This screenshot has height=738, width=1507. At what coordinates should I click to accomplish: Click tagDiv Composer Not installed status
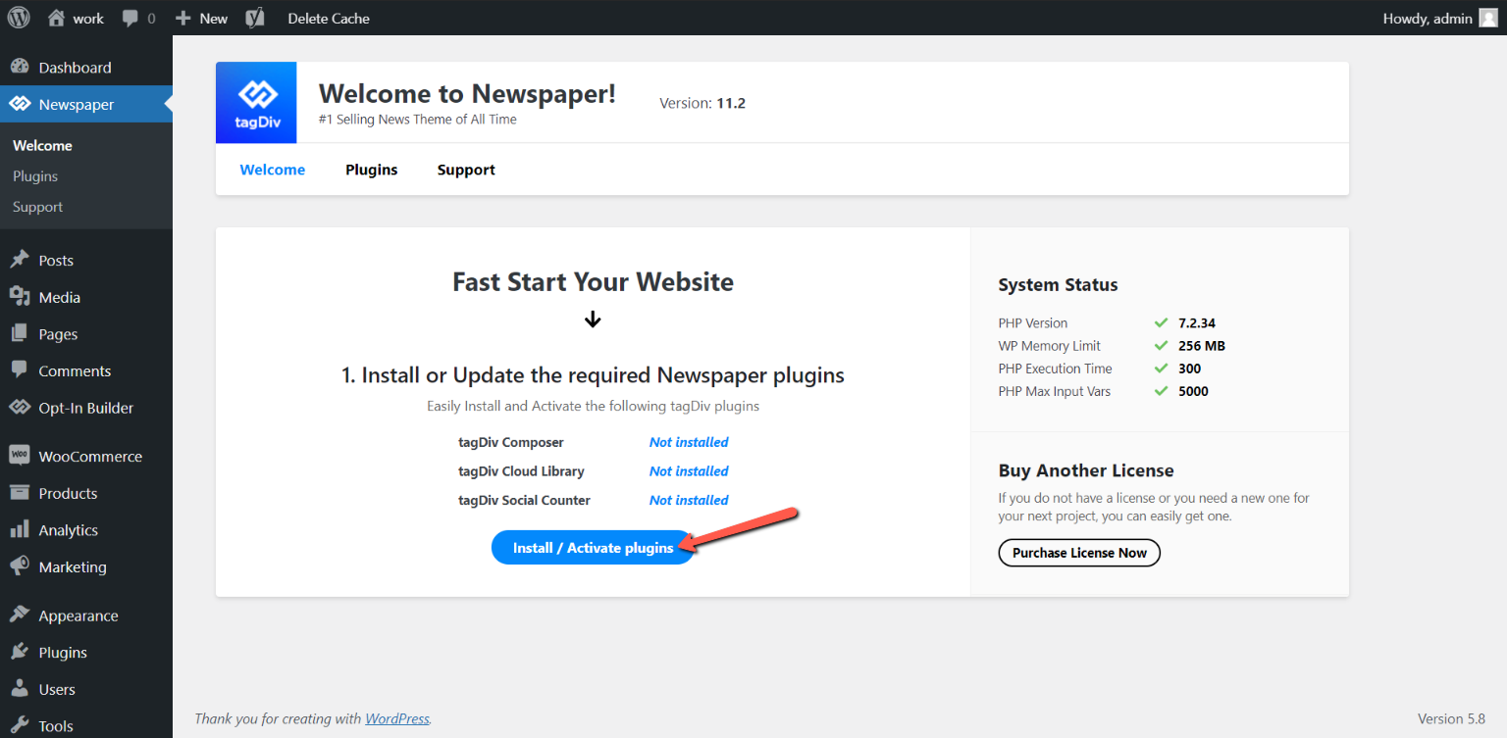tap(689, 442)
